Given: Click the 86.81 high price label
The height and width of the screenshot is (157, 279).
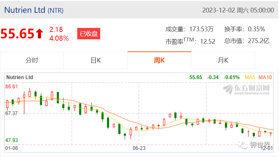Looking at the screenshot, I should 11,87.
